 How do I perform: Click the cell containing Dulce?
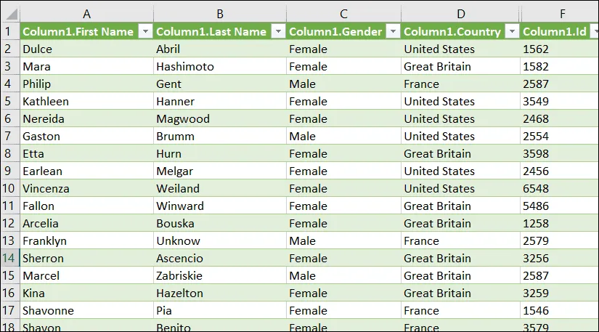click(x=86, y=49)
